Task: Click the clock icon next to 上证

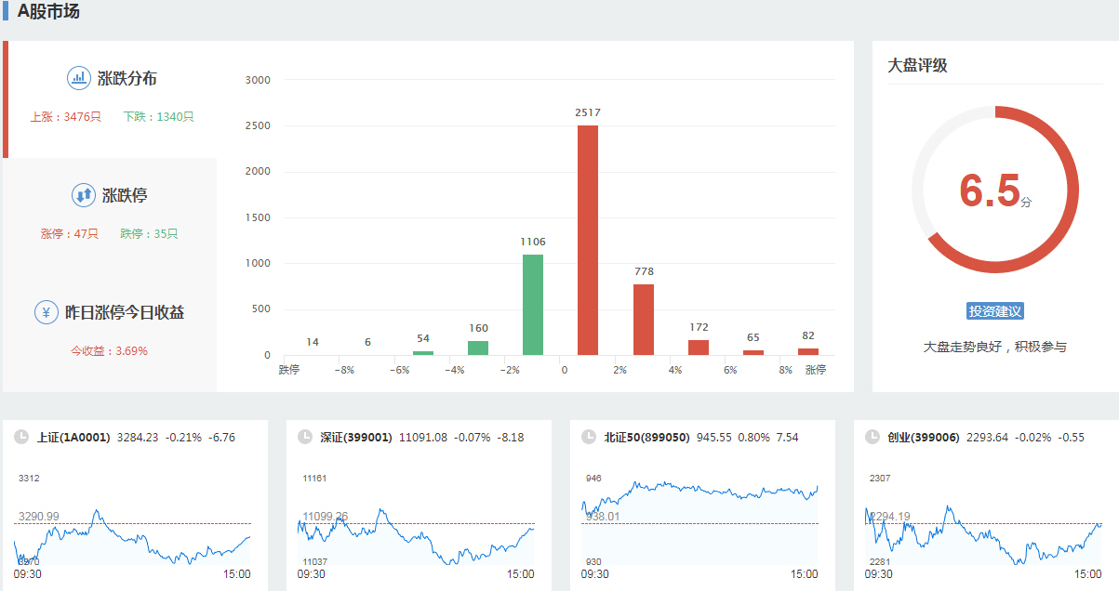Action: (x=20, y=437)
